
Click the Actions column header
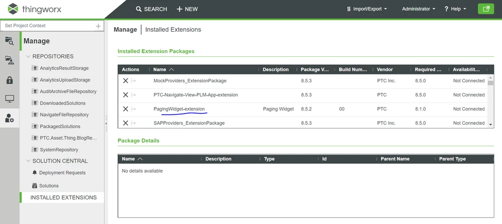tap(131, 69)
